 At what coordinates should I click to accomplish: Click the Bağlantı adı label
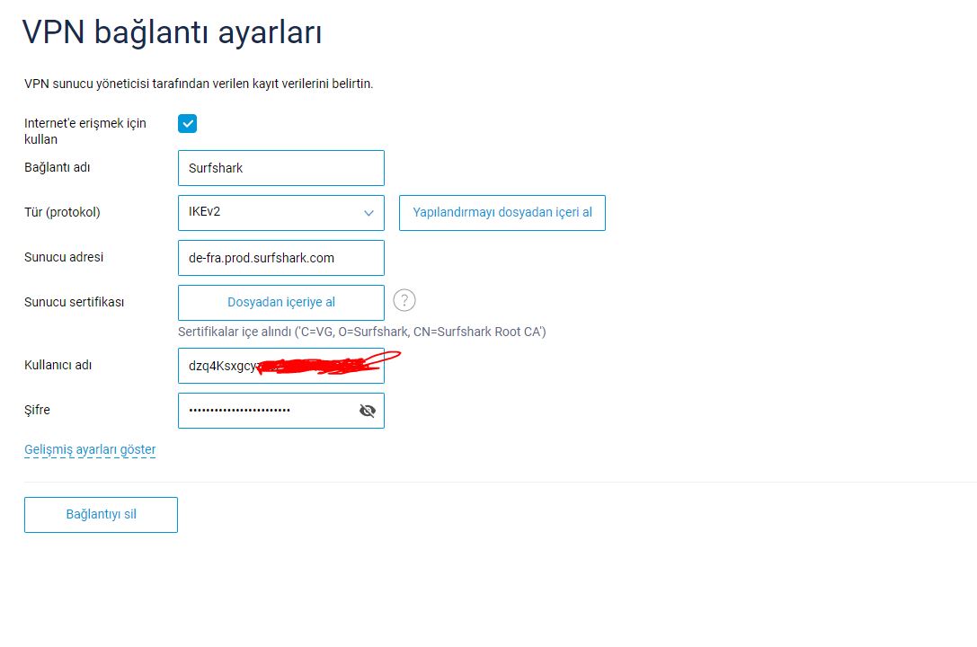pos(58,167)
